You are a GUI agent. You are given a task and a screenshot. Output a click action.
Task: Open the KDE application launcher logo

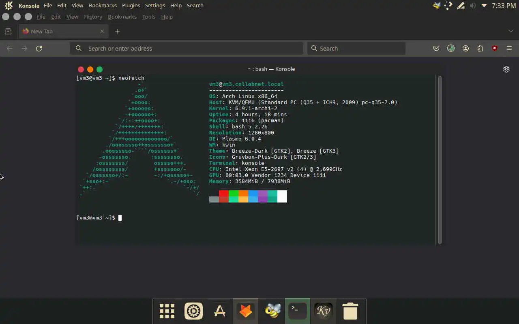click(9, 6)
